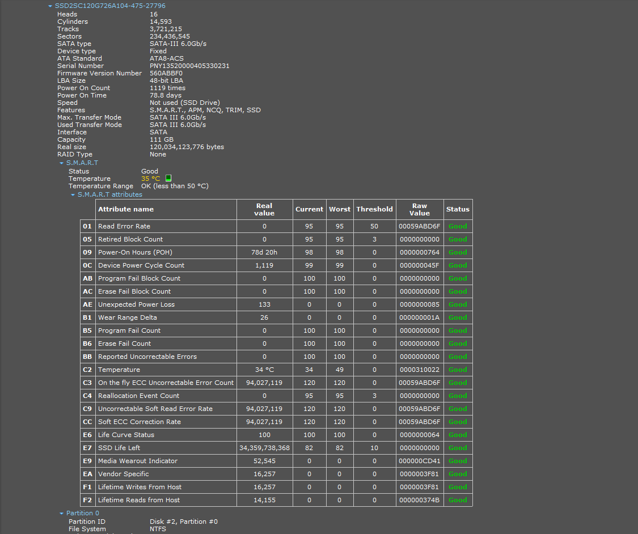Click the Soft ECC Correction Rate name
This screenshot has width=638, height=534.
(140, 421)
